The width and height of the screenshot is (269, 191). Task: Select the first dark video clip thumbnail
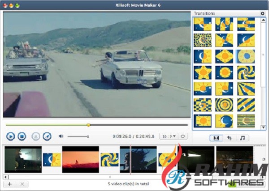click(x=23, y=159)
